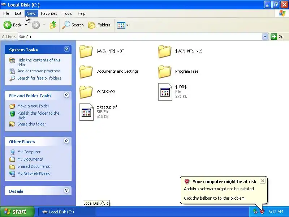Collapse the File and Folder Tasks panel
Viewport: 289px width, 217px height.
66,95
